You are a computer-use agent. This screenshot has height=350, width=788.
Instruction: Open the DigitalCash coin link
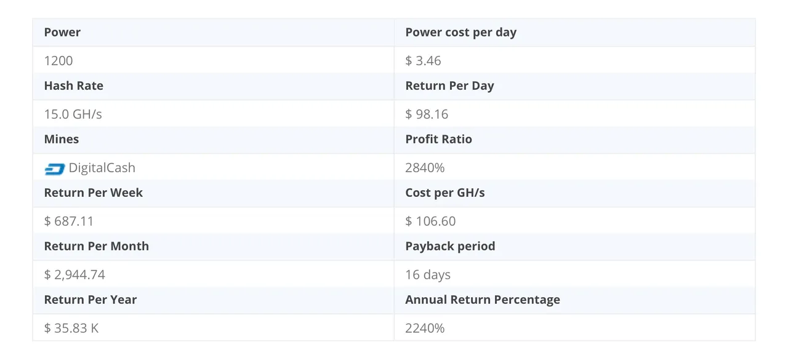coord(102,168)
